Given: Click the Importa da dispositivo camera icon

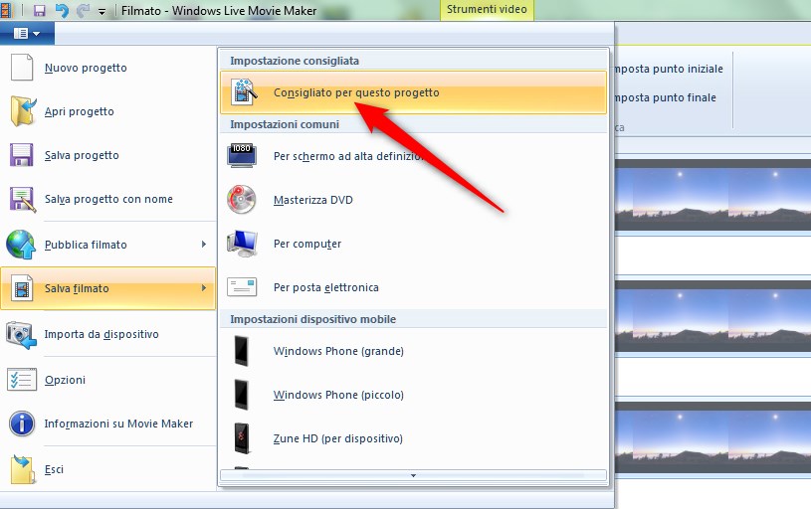Looking at the screenshot, I should pyautogui.click(x=21, y=335).
